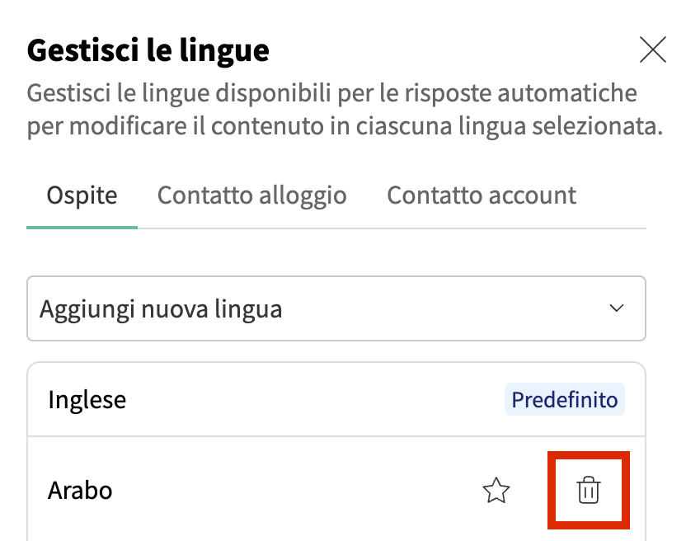Switch to the Ospite tab

tap(82, 195)
